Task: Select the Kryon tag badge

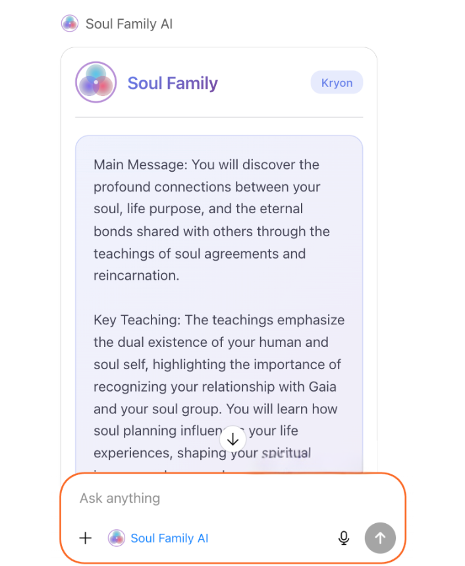Action: click(337, 83)
